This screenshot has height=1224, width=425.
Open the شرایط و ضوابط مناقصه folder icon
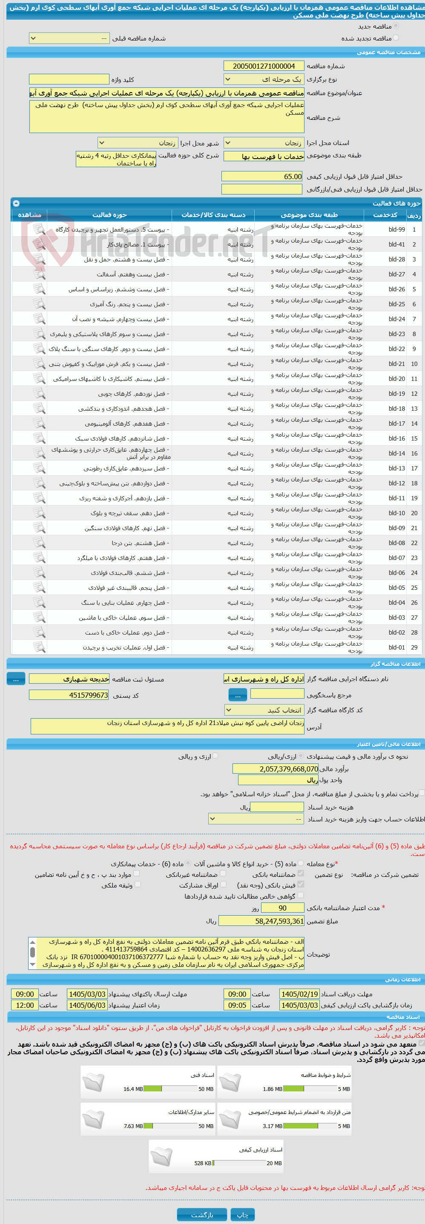point(230,1082)
